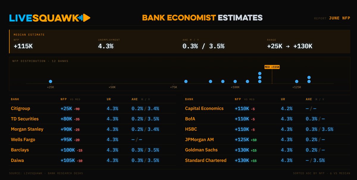Select Barclays bank name

click(20, 150)
